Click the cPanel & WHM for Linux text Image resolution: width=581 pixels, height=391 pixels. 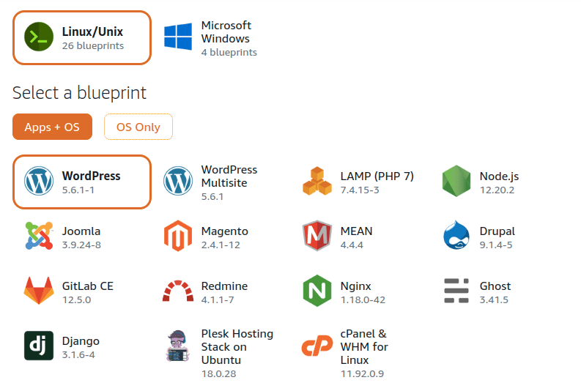tap(364, 347)
